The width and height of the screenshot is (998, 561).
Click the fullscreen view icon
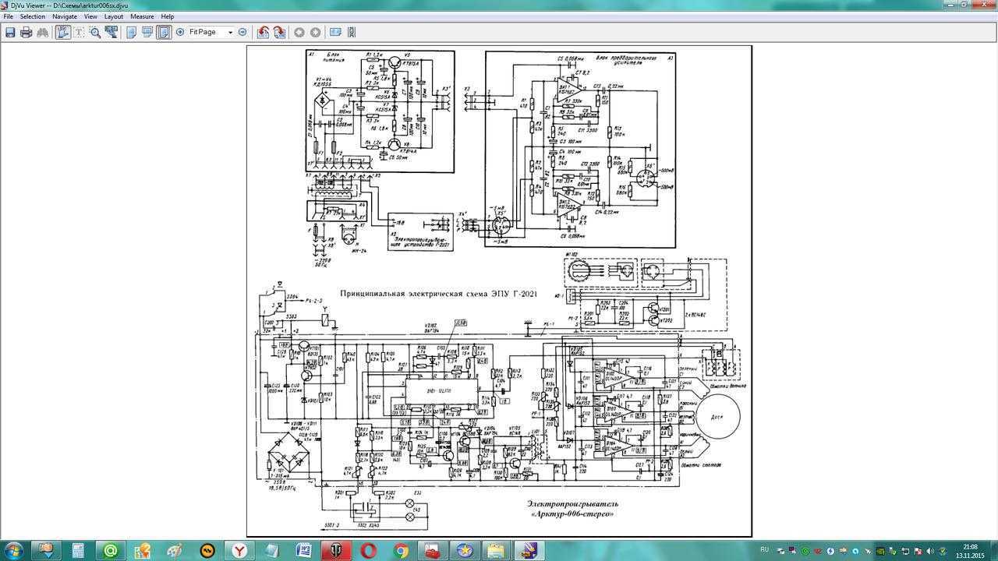[335, 32]
